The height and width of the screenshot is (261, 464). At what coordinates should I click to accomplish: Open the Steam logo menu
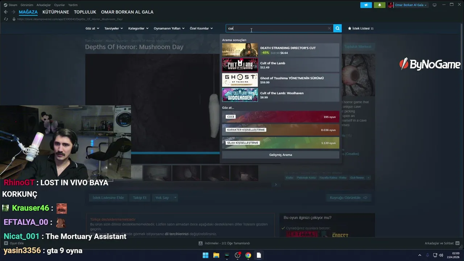coord(11,5)
